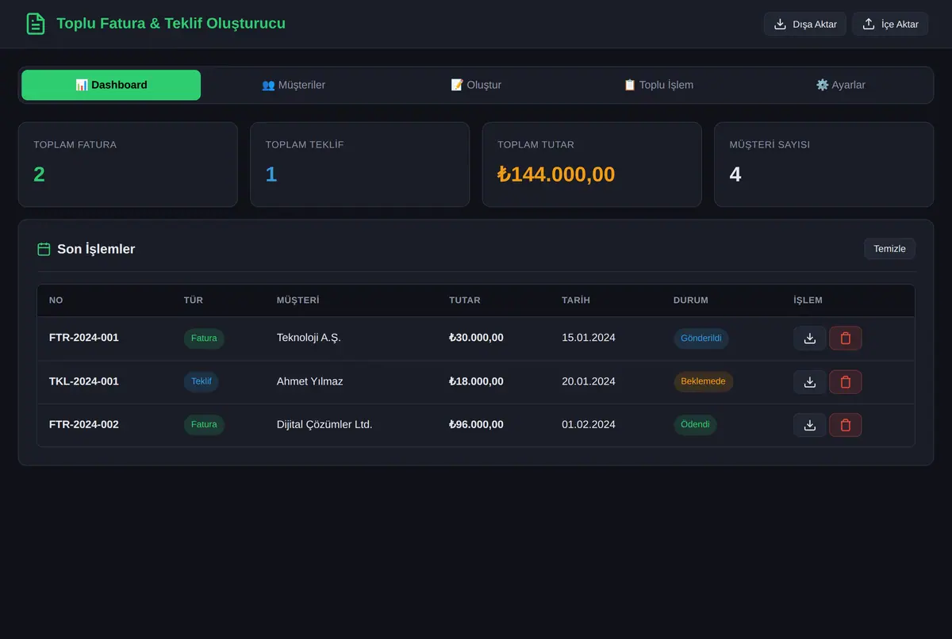The image size is (952, 639).
Task: Download invoice FTR-2024-002
Action: click(810, 425)
